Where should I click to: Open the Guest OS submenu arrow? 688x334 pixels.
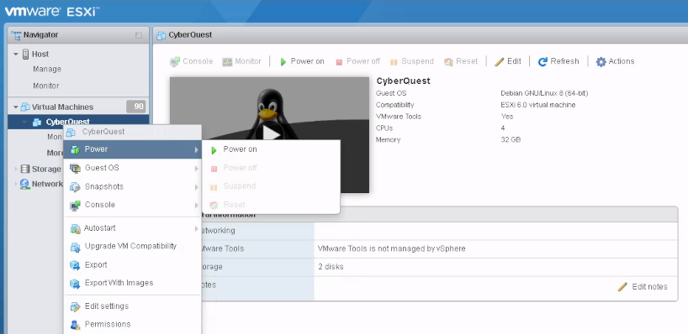click(x=196, y=168)
